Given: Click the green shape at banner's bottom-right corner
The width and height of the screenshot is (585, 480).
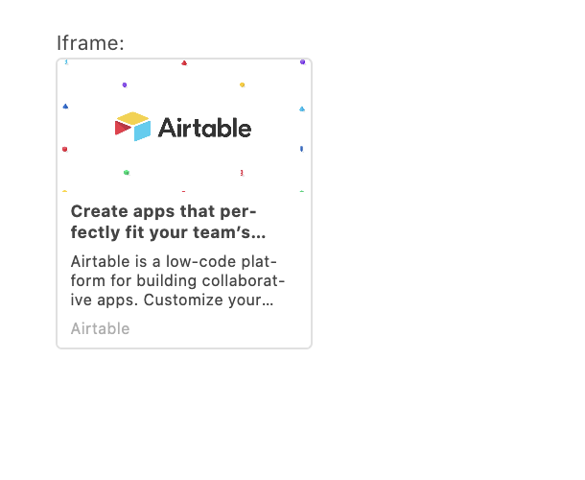Looking at the screenshot, I should (x=302, y=191).
